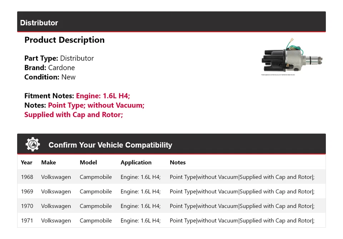Click the Distributor header title
Viewport: 343px width, 239px height.
39,23
